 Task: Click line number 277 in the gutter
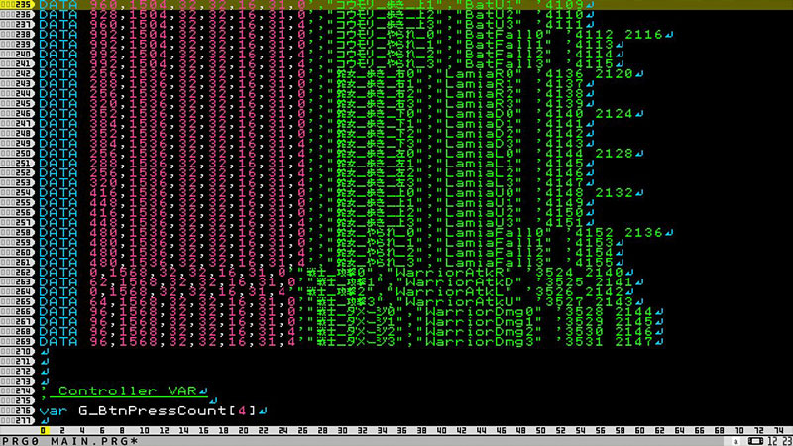[x=19, y=420]
